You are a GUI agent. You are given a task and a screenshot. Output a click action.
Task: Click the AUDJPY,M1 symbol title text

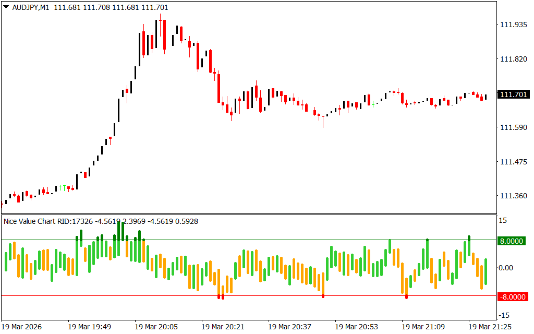tap(30, 7)
